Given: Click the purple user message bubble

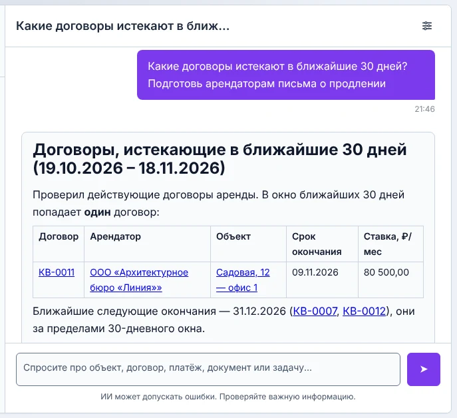Looking at the screenshot, I should (286, 75).
